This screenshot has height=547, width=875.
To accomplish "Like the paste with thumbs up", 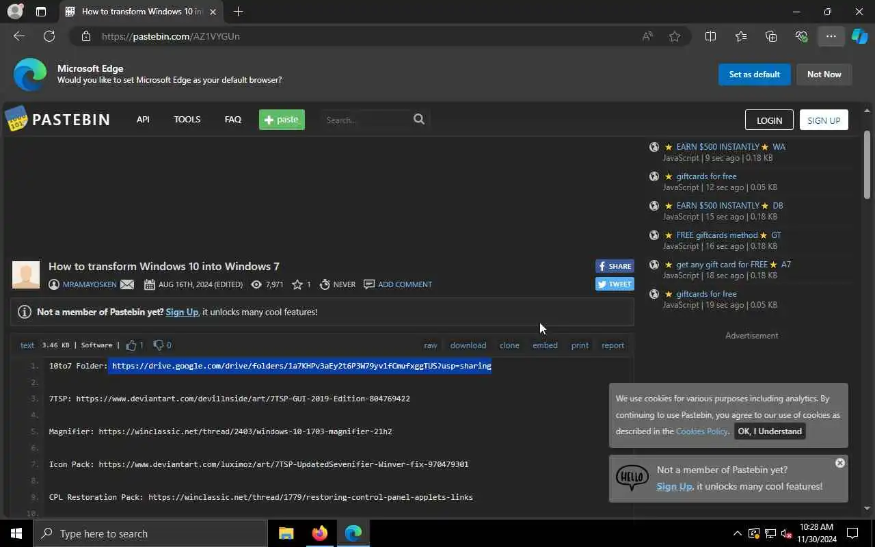I will 131,345.
